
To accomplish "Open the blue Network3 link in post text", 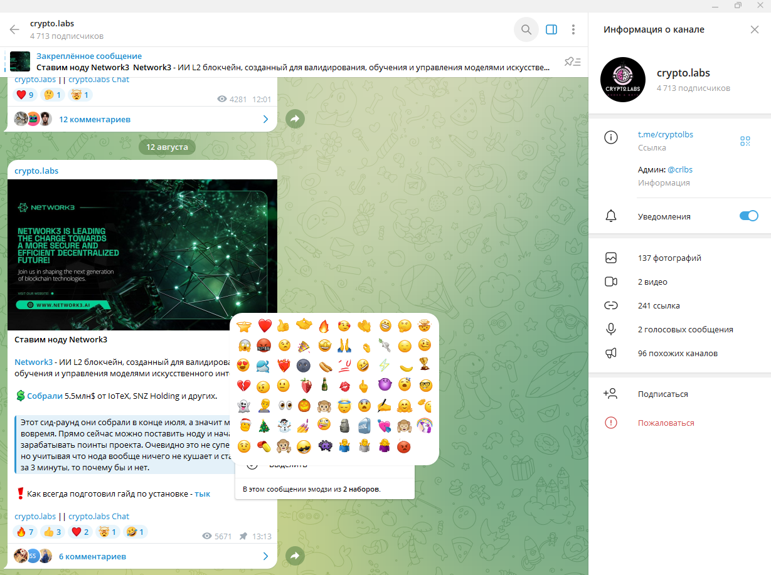I will (33, 362).
